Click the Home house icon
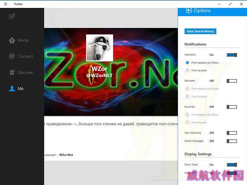This screenshot has height=185, width=247. point(12,40)
